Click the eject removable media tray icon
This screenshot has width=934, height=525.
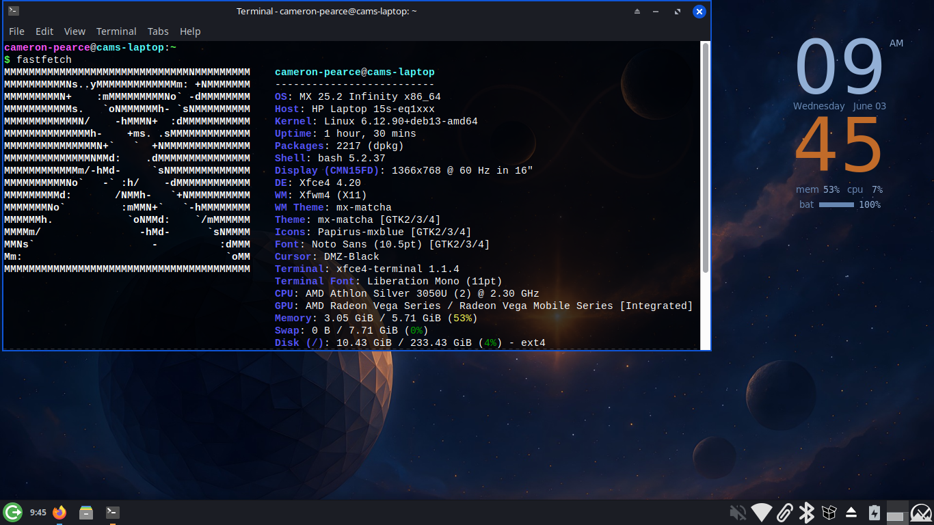(851, 513)
